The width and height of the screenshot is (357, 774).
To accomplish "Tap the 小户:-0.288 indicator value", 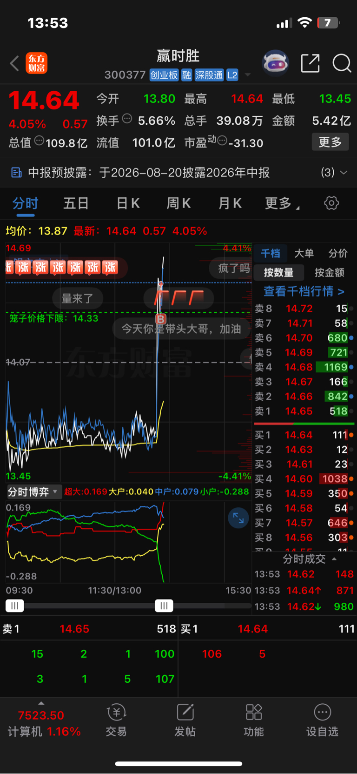I will (225, 492).
